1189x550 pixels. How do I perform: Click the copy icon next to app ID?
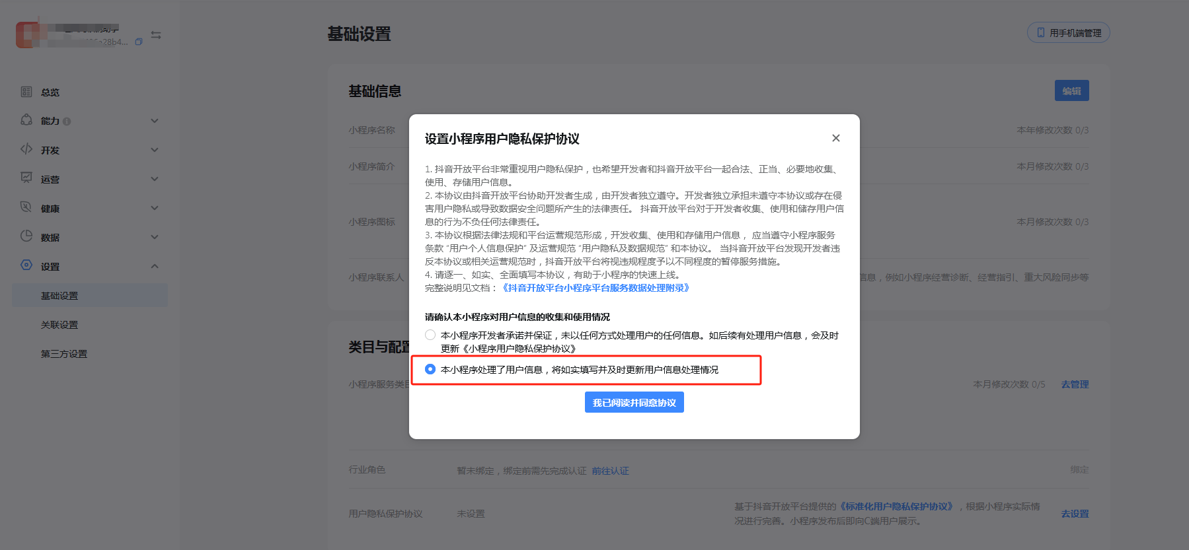pyautogui.click(x=139, y=42)
